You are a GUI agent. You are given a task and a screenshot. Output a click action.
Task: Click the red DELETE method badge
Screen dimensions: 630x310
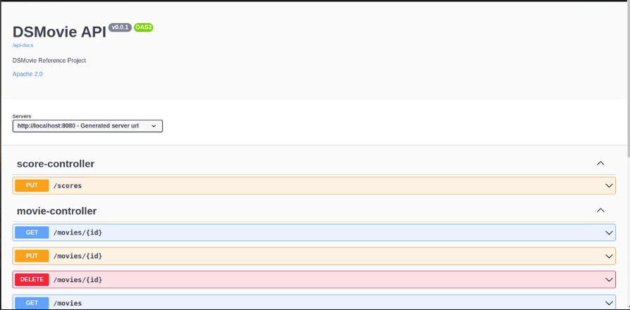point(32,280)
